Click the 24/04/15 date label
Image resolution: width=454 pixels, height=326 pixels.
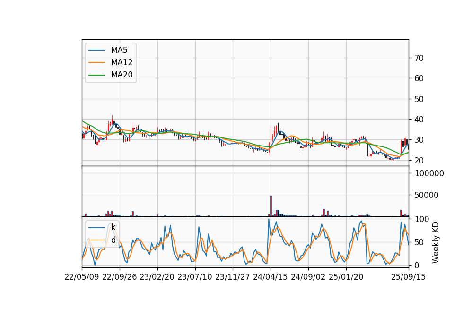click(x=271, y=277)
